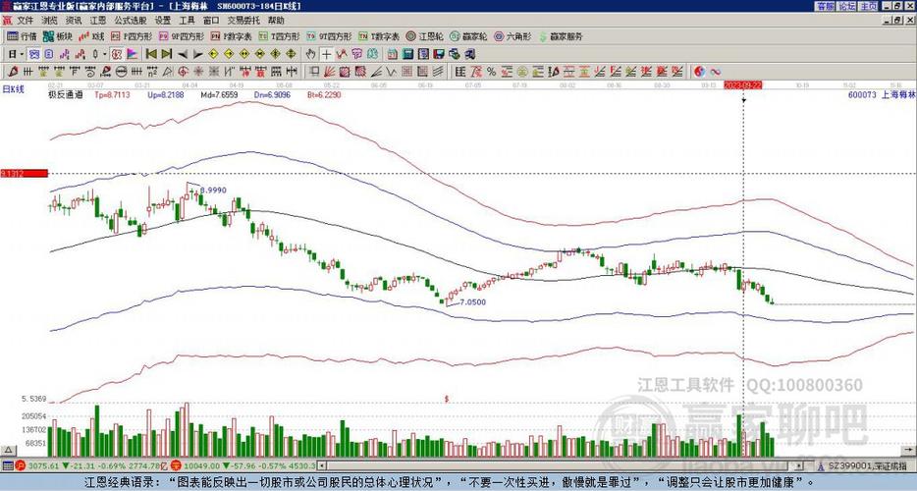Open the 帮助 menu
Image resolution: width=917 pixels, height=491 pixels.
point(276,21)
